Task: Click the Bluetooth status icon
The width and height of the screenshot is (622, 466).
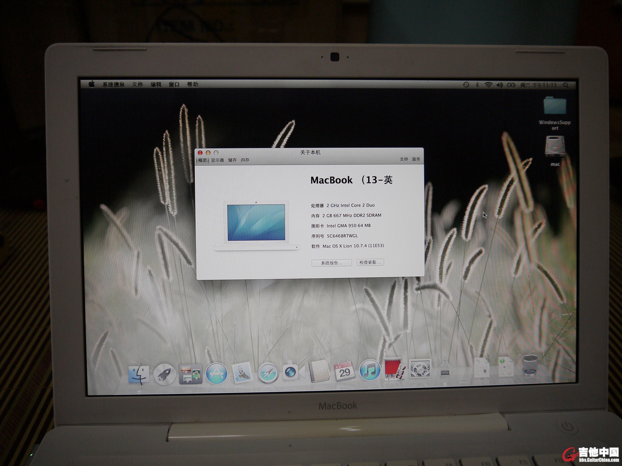Action: (477, 85)
